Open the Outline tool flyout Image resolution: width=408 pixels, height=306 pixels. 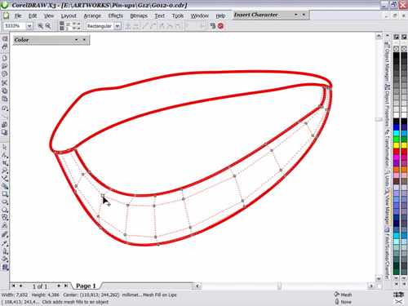[x=5, y=251]
